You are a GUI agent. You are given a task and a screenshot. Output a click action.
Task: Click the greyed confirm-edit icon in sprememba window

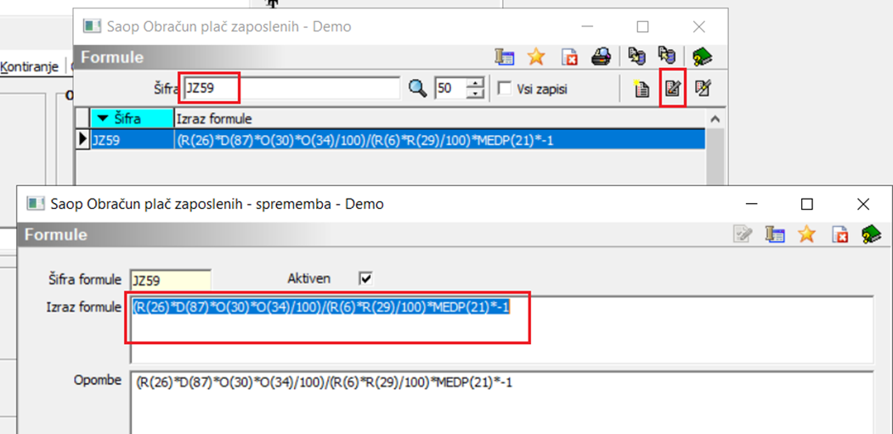pyautogui.click(x=743, y=234)
